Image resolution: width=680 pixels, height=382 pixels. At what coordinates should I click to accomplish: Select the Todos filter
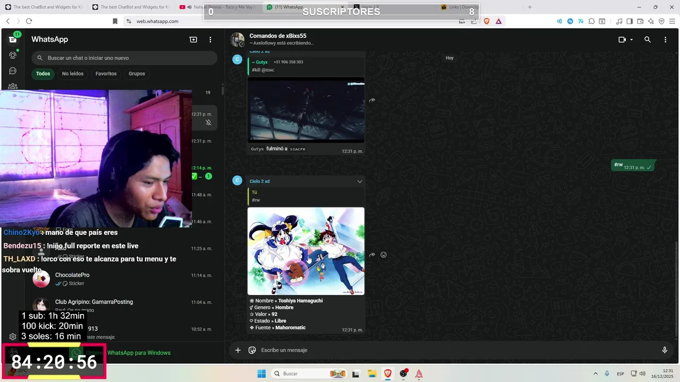[43, 74]
